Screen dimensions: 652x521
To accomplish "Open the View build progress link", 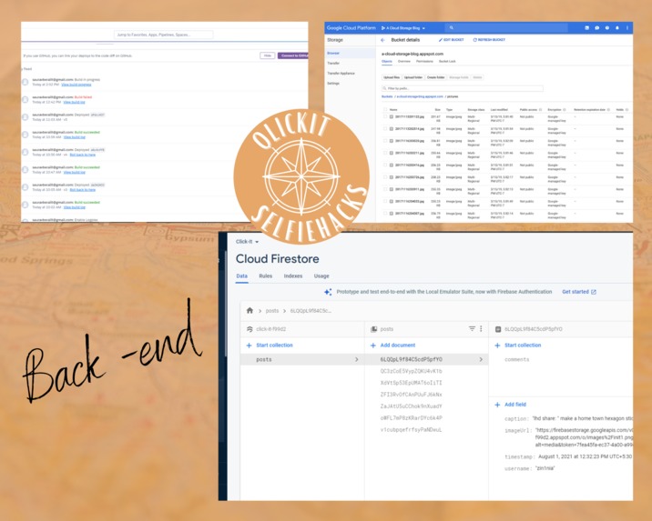I will coord(76,85).
